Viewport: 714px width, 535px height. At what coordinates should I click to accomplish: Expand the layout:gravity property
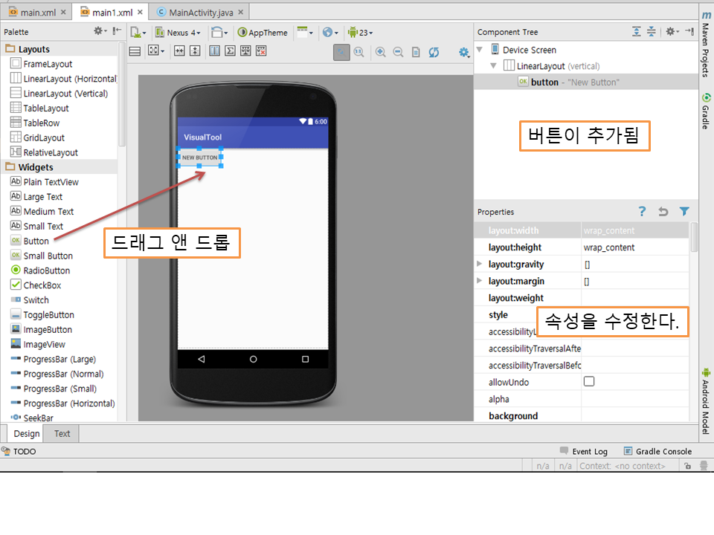[480, 265]
